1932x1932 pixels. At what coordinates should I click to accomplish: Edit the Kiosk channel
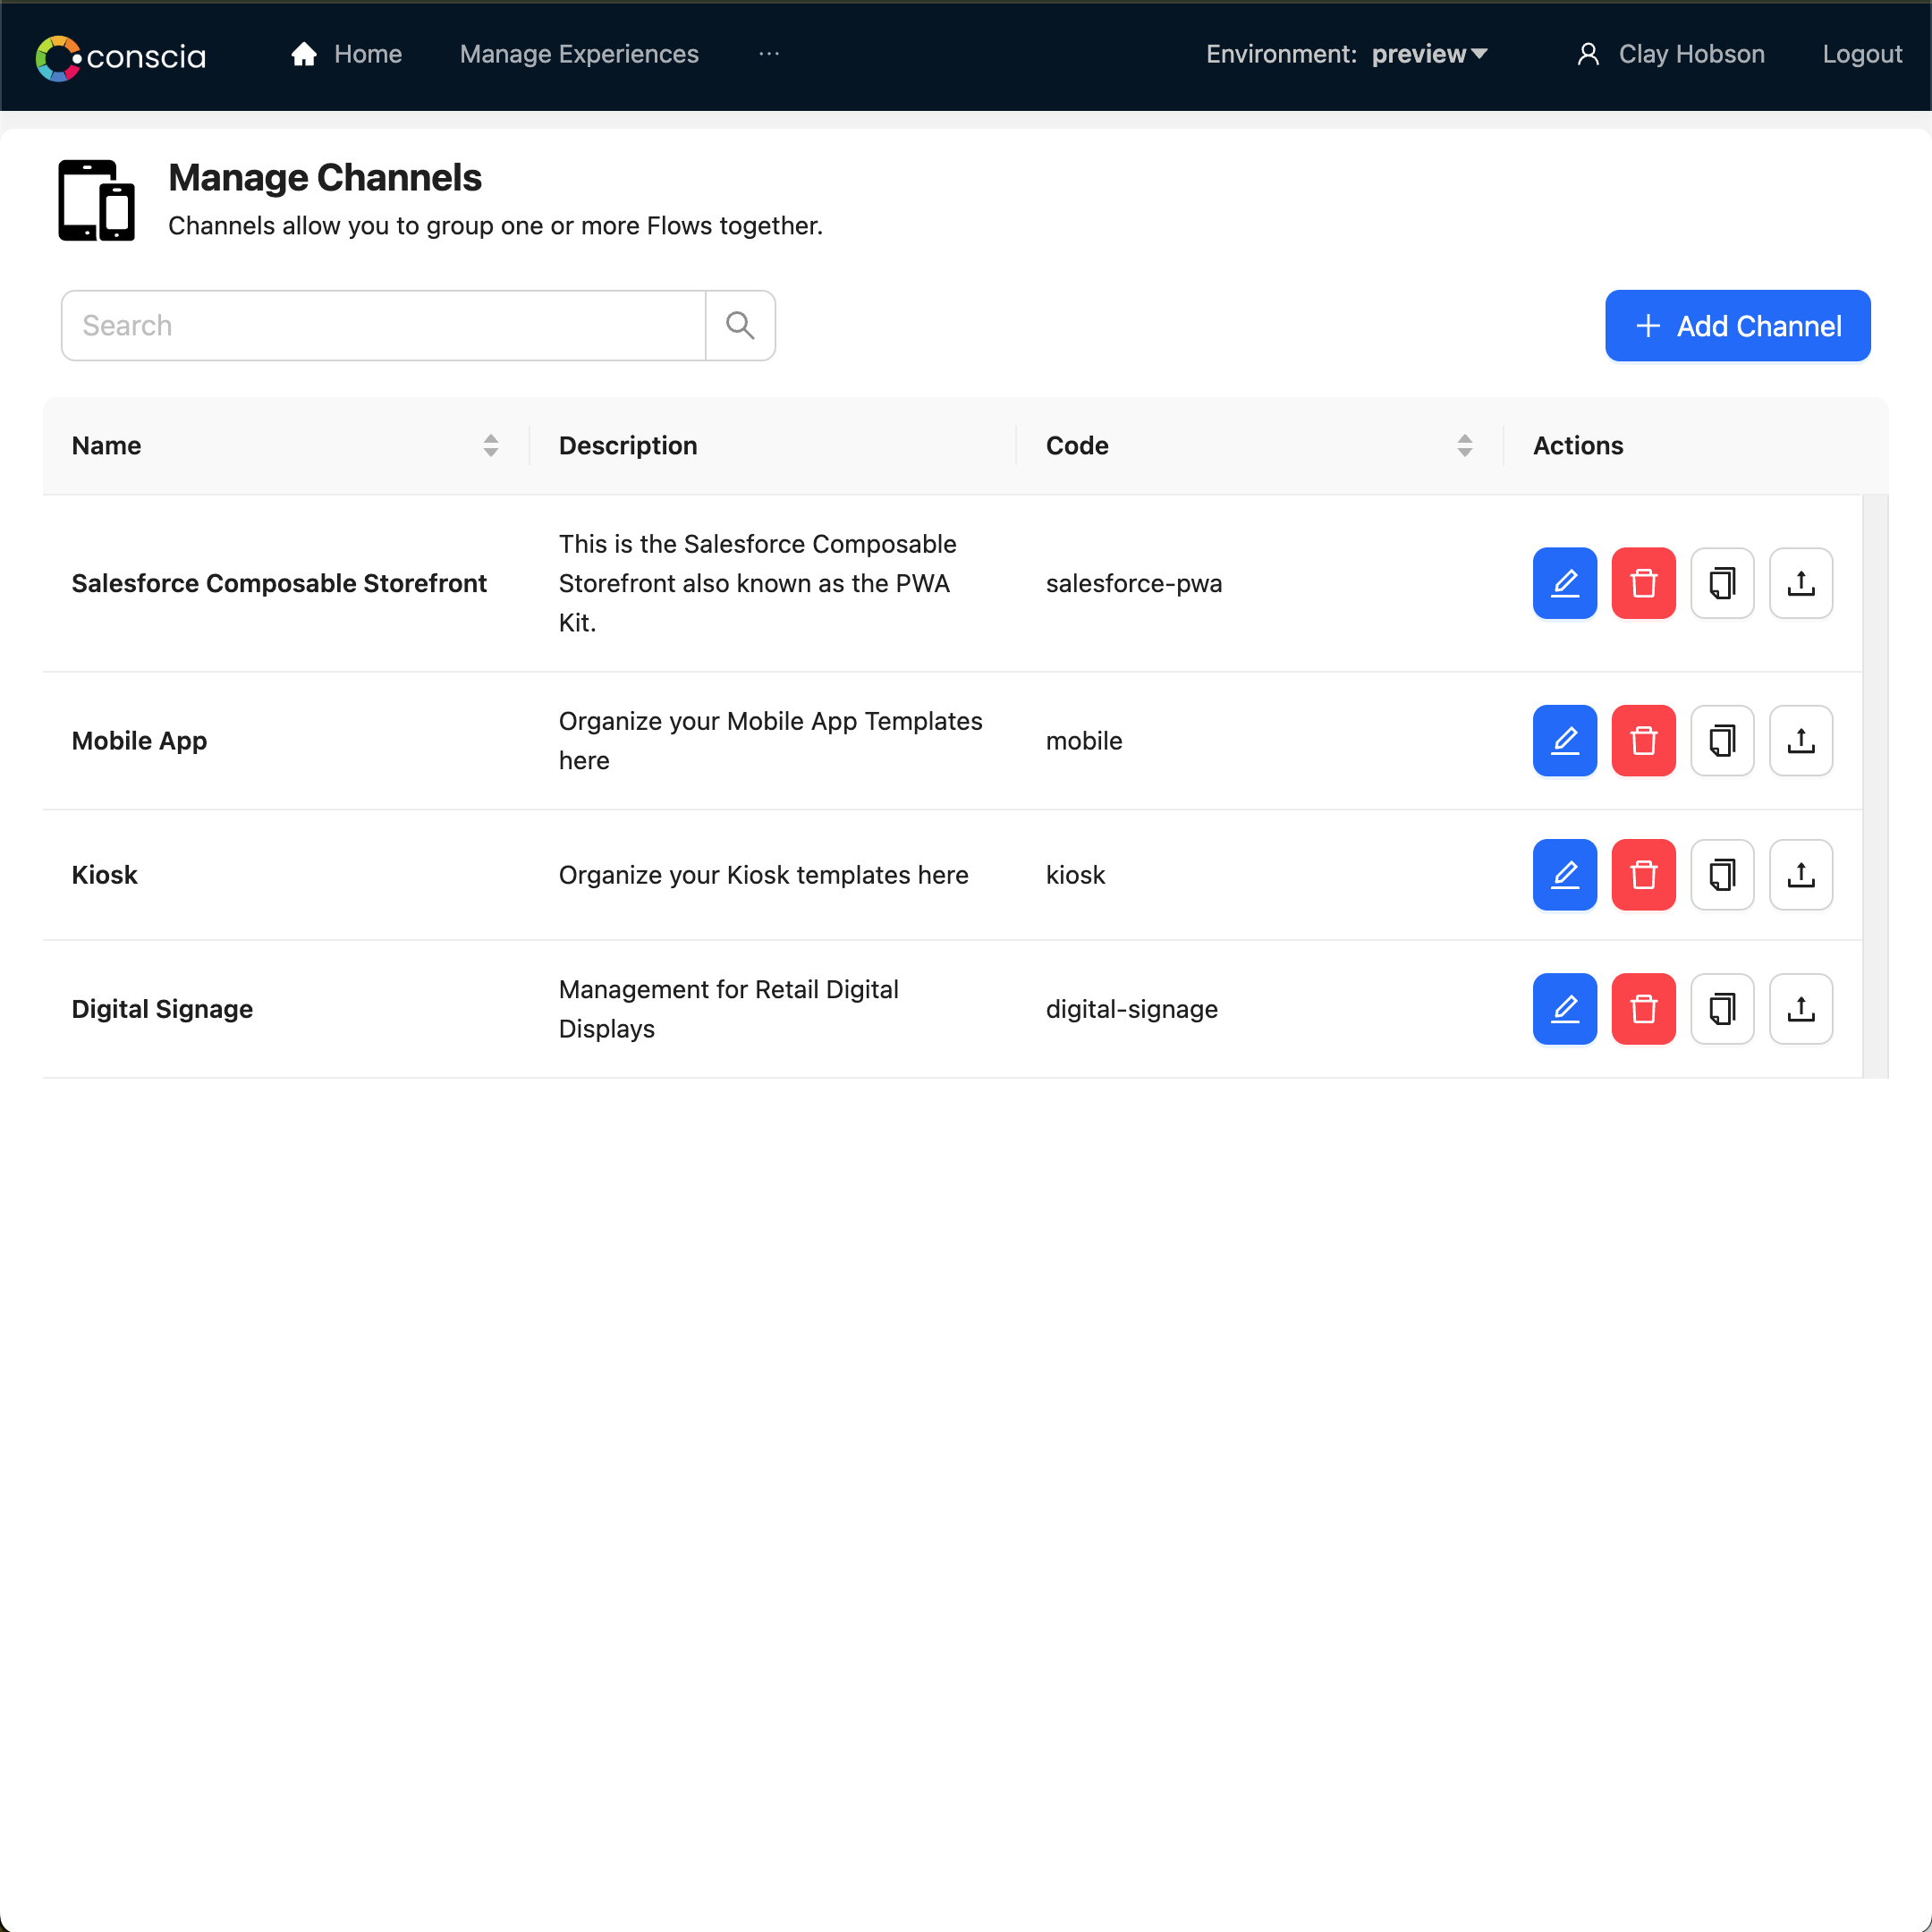tap(1565, 875)
